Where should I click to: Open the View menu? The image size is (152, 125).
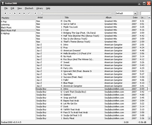(x=20, y=8)
